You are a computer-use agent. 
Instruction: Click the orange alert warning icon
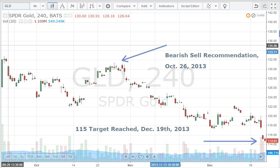(x=248, y=15)
